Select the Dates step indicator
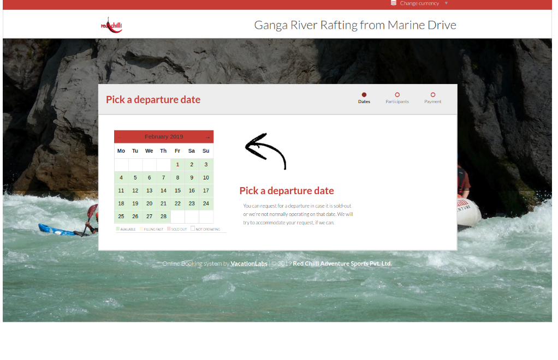558x360 pixels. tap(364, 95)
